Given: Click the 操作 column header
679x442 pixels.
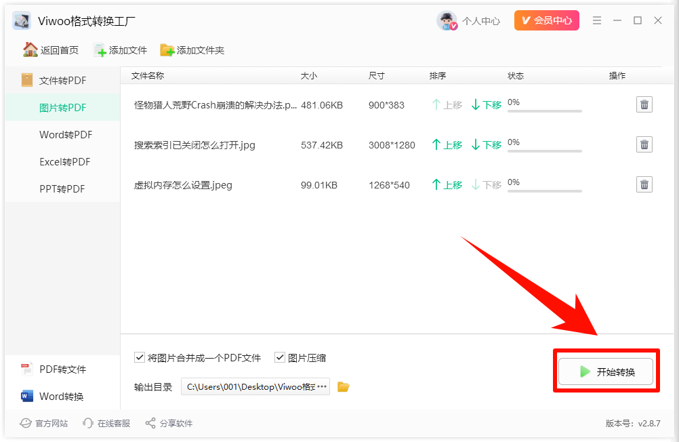Looking at the screenshot, I should (x=617, y=76).
